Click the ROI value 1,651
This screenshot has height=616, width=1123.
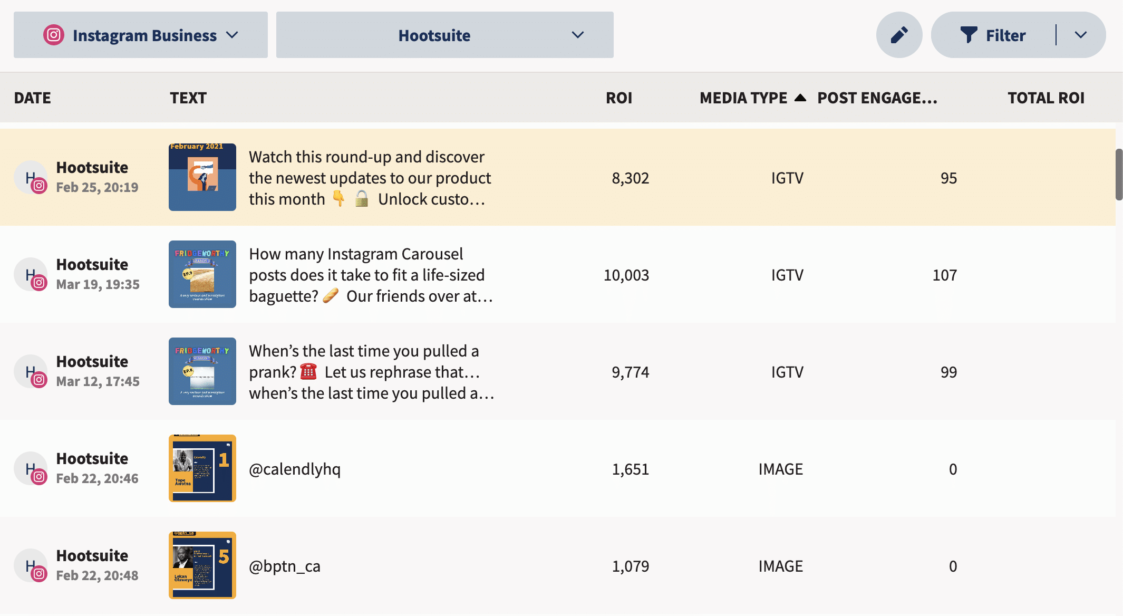click(x=631, y=469)
